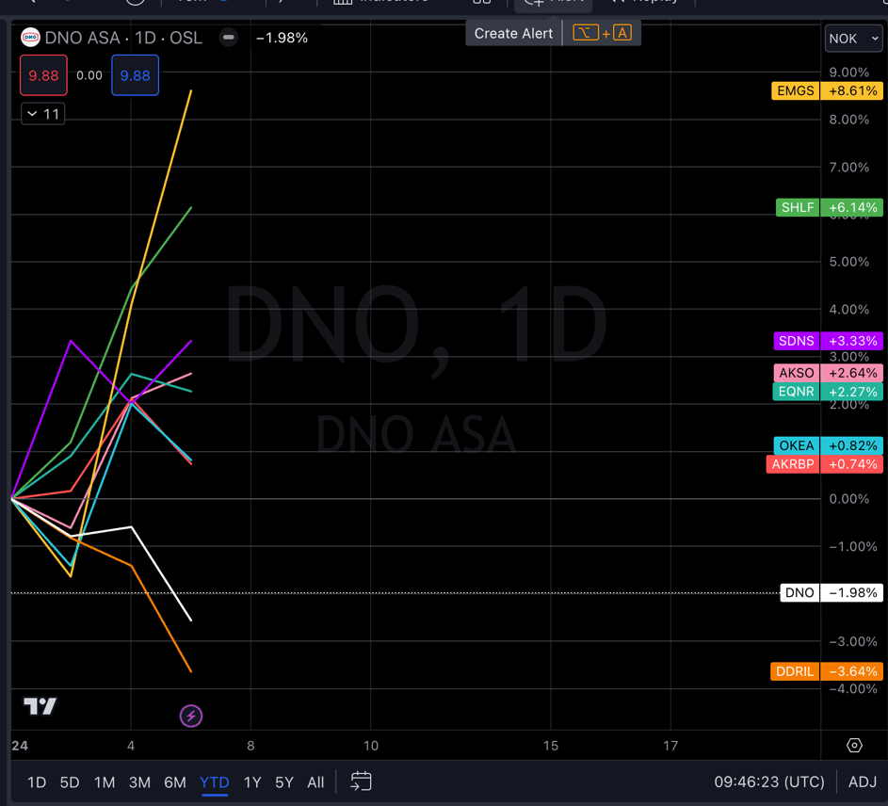Click the −1.00% tick on the price scale
888x806 pixels.
coord(853,546)
